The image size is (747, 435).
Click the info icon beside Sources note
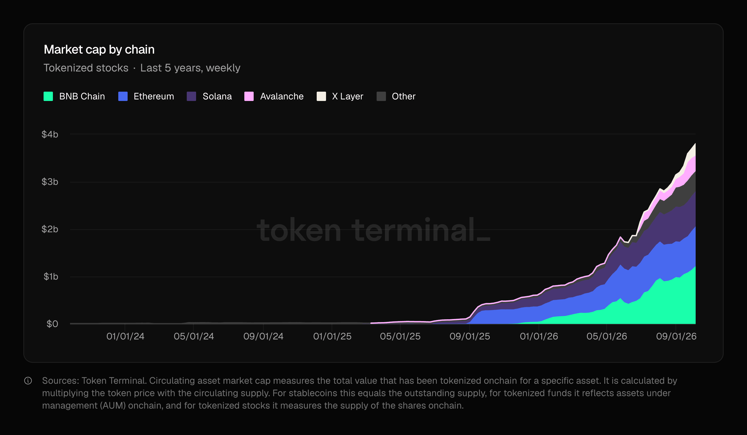pos(28,381)
